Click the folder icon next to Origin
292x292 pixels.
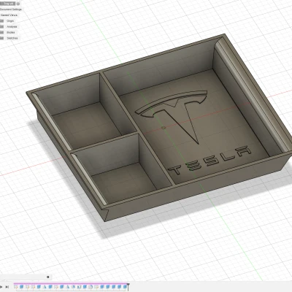2,21
